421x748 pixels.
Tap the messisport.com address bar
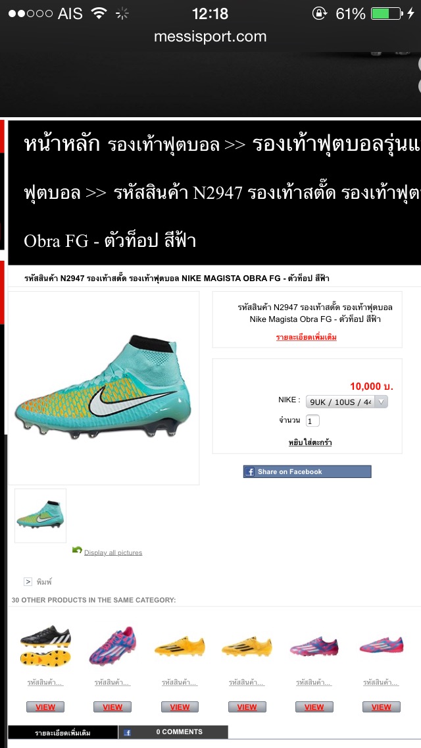(x=210, y=36)
